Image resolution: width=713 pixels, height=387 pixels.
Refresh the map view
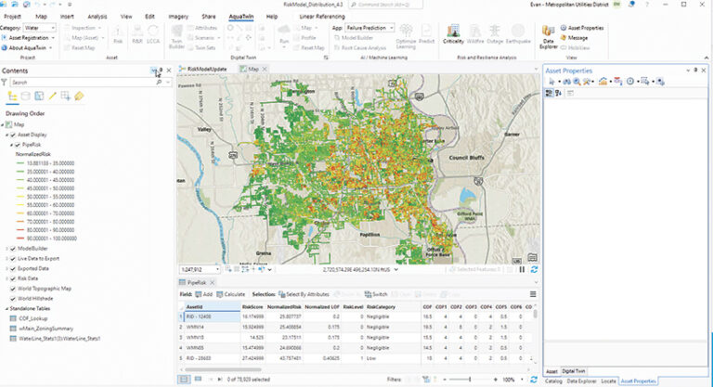coord(534,270)
